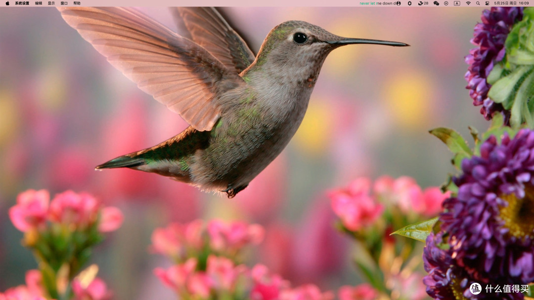Open the 系统设置 app menu
Image resolution: width=534 pixels, height=300 pixels.
22,3
